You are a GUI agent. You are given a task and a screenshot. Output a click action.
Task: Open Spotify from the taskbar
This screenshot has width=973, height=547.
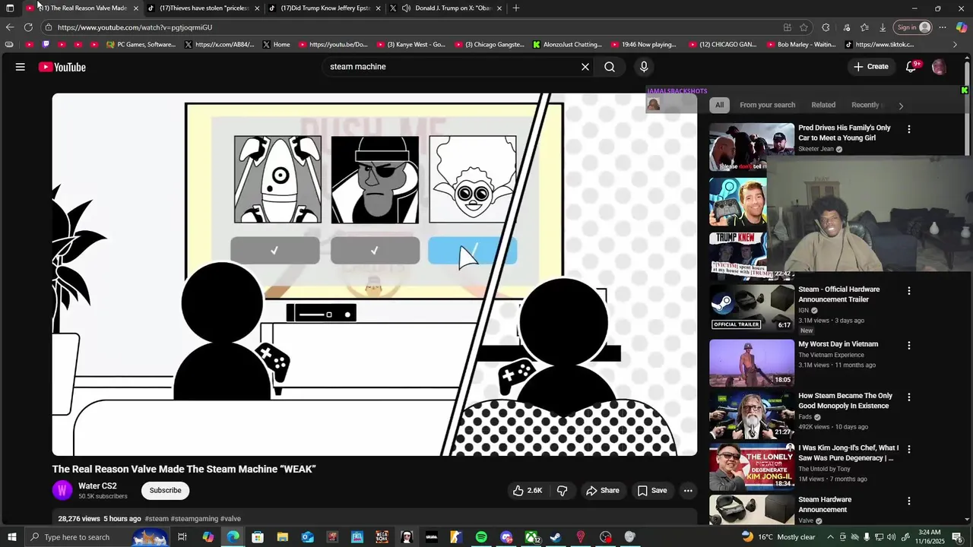(x=481, y=537)
